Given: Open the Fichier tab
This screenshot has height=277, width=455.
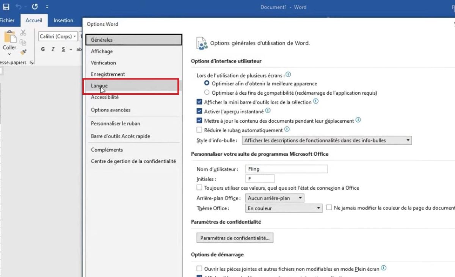Looking at the screenshot, I should [7, 20].
